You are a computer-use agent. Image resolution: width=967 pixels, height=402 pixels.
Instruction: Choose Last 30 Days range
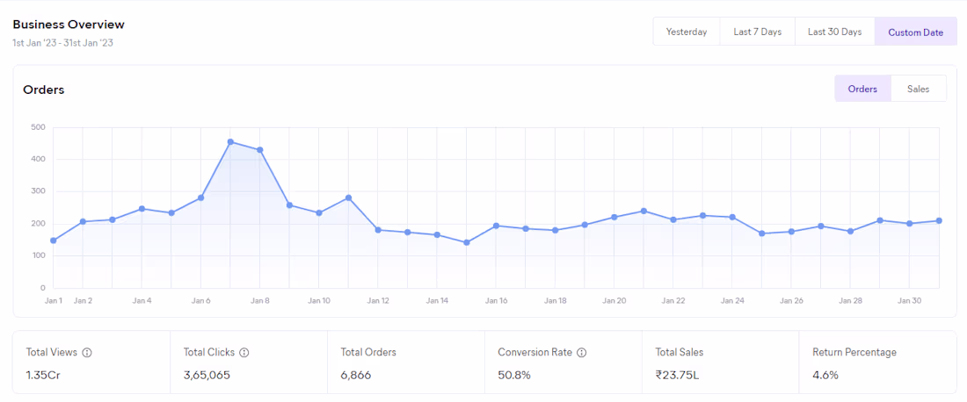pyautogui.click(x=834, y=32)
